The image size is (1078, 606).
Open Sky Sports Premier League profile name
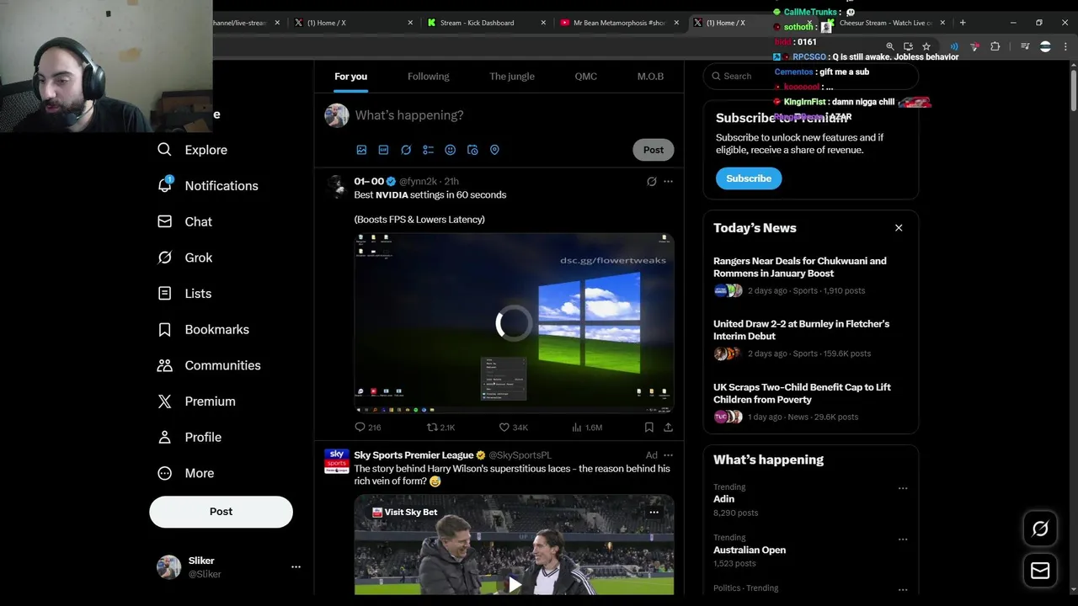pyautogui.click(x=414, y=455)
